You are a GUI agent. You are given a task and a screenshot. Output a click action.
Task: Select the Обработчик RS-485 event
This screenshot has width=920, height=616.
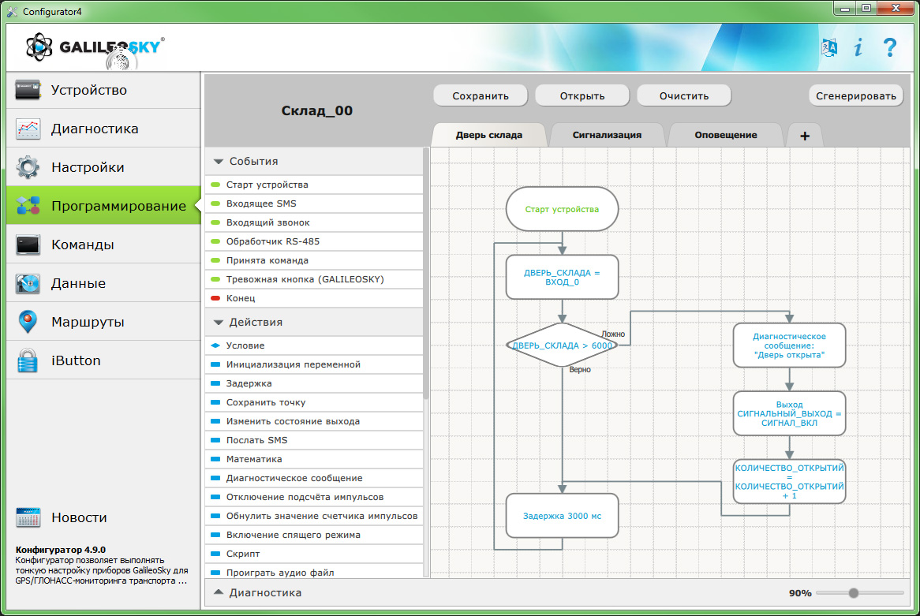pos(314,241)
